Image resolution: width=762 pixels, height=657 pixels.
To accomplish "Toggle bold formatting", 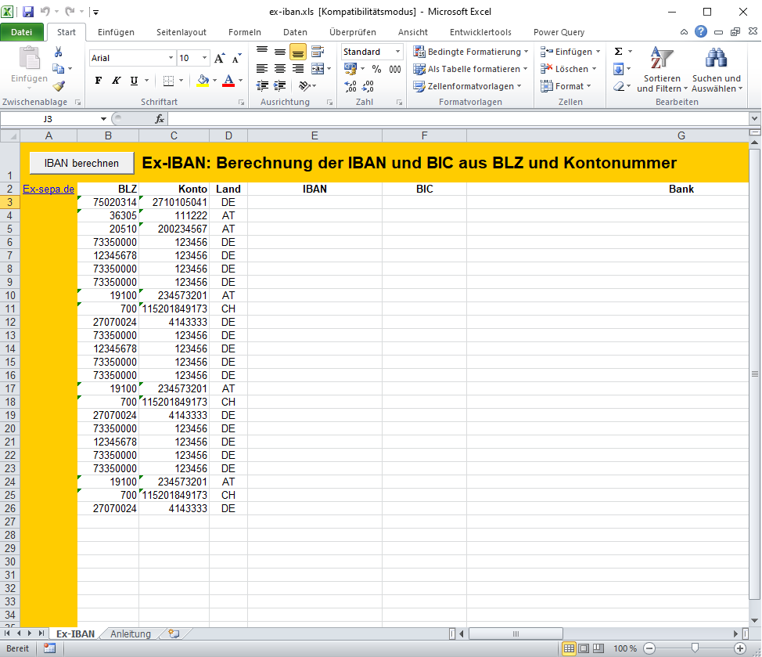I will pyautogui.click(x=98, y=81).
